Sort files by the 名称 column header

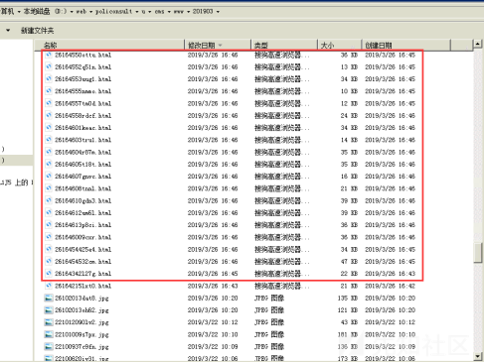(x=109, y=46)
